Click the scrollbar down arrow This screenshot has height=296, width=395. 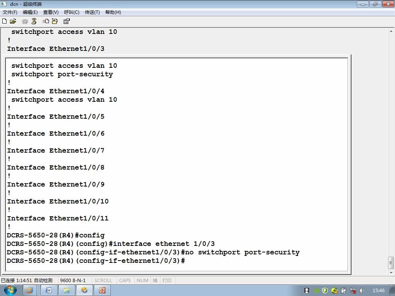[391, 272]
